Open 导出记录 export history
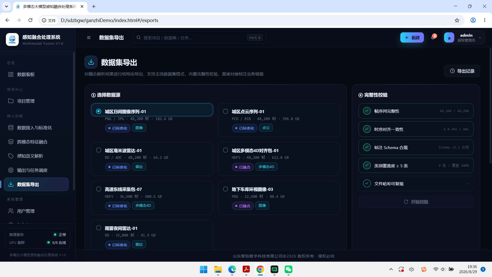Viewport: 492px width, 277px height. click(x=462, y=71)
